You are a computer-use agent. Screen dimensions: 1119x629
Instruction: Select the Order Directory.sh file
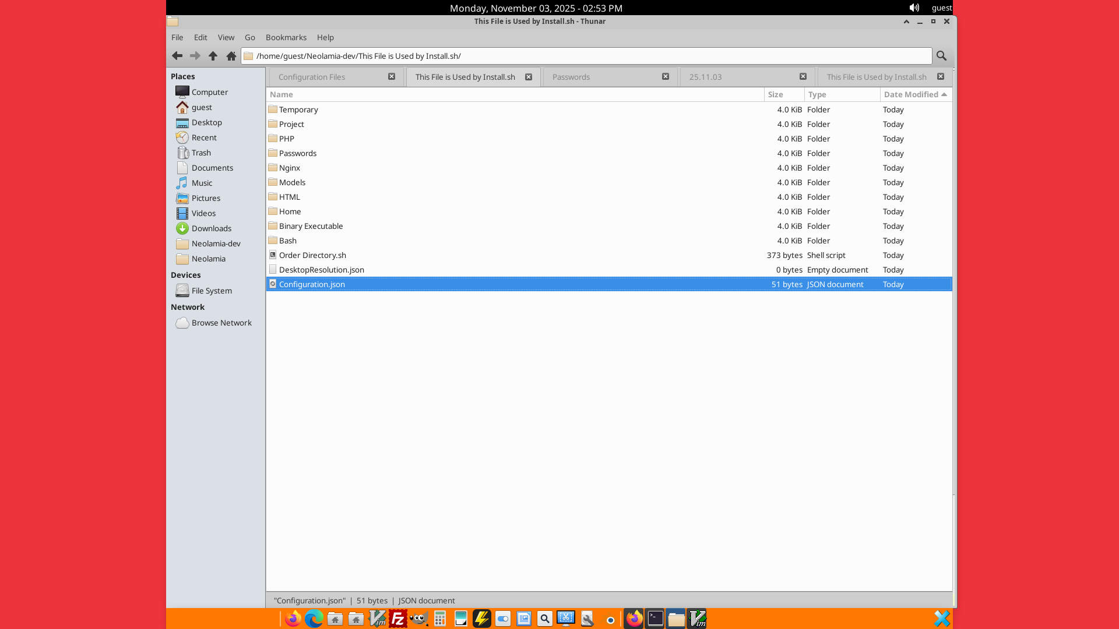(312, 255)
